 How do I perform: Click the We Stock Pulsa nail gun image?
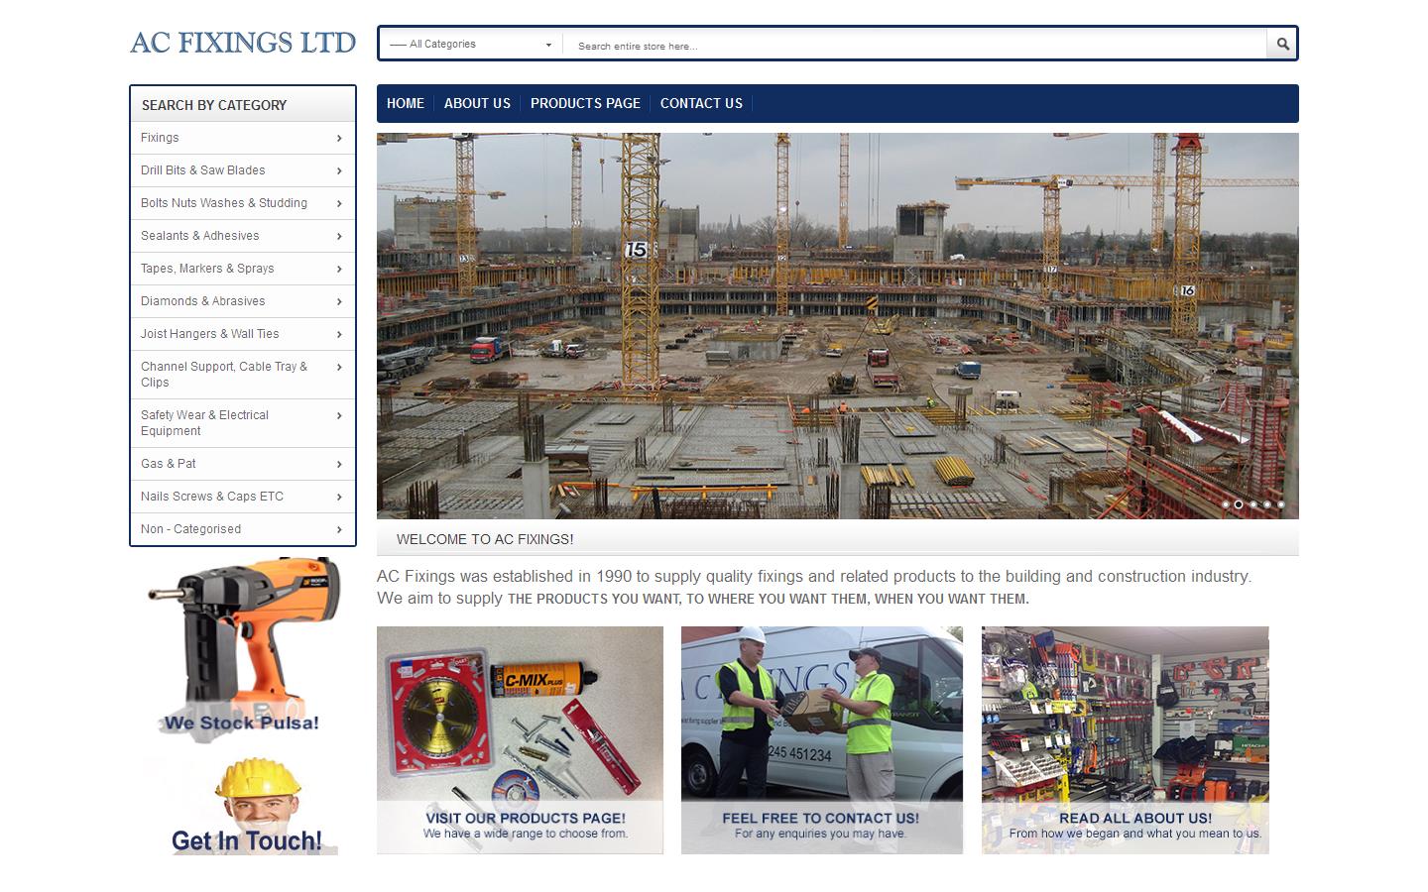click(x=243, y=649)
